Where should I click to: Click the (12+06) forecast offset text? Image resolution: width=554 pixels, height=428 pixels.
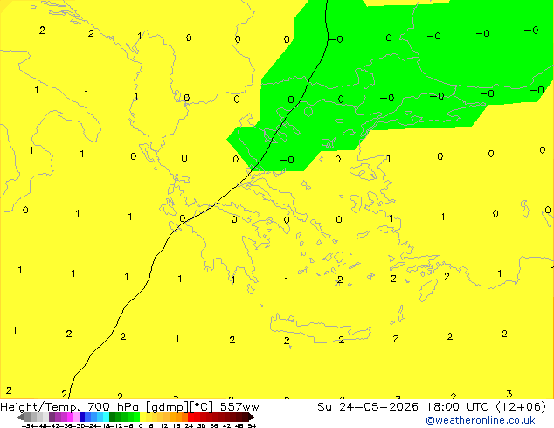click(522, 407)
